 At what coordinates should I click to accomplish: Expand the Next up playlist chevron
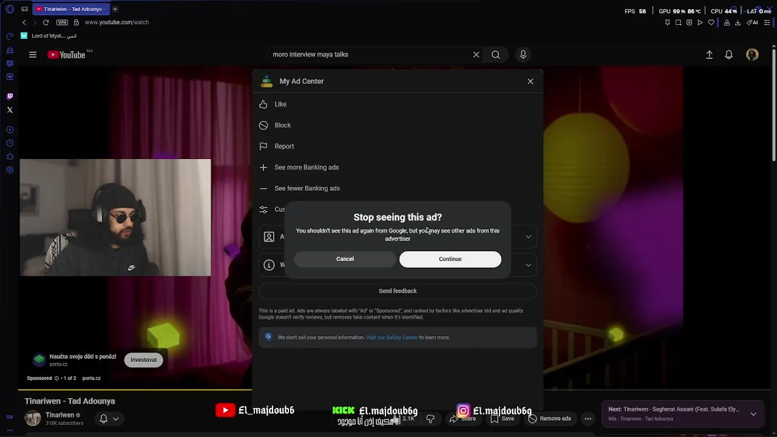(753, 414)
